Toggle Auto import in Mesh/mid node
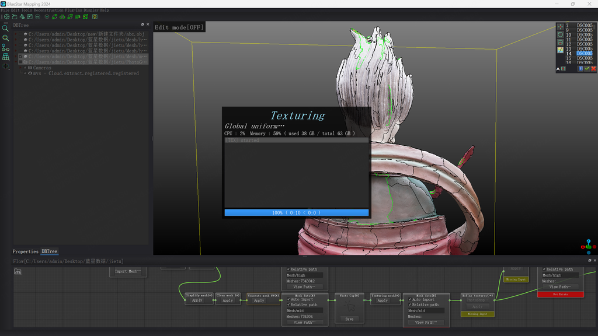Screen dimensions: 598x336 click(x=288, y=299)
